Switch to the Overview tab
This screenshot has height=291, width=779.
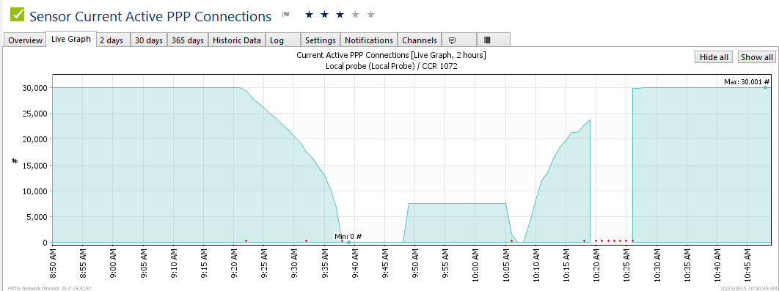click(x=26, y=40)
